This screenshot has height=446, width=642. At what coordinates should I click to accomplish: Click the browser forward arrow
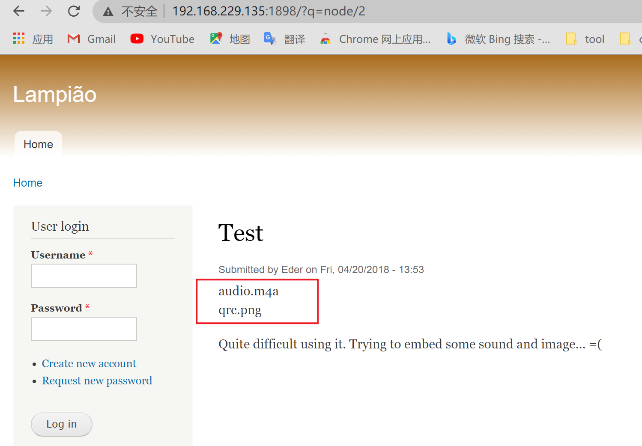pyautogui.click(x=46, y=11)
